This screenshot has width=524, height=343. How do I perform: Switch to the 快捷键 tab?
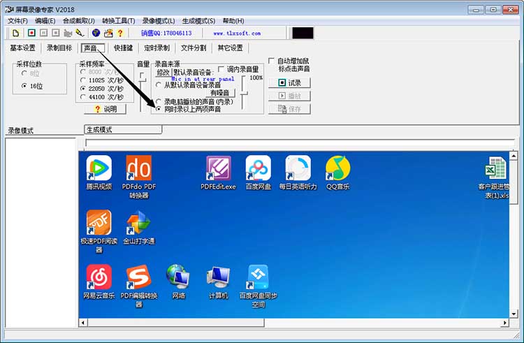(123, 48)
